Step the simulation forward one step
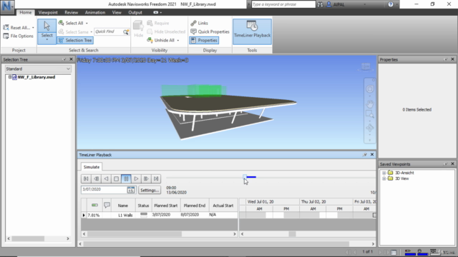The image size is (458, 257). click(x=146, y=178)
